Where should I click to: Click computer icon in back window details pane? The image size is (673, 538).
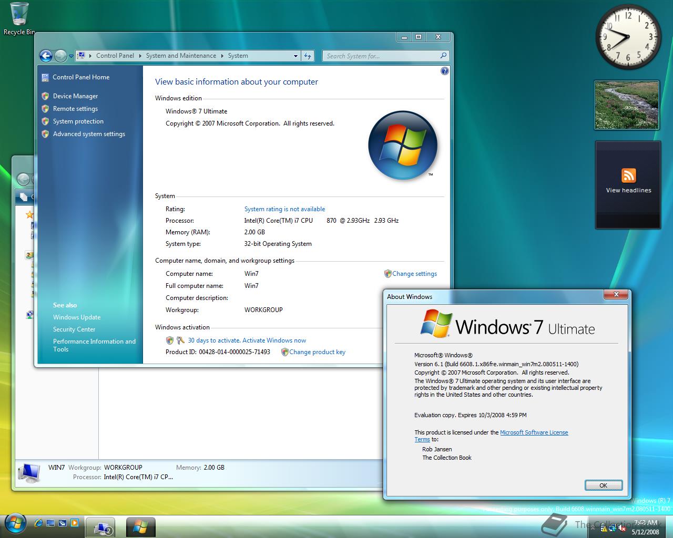(29, 472)
